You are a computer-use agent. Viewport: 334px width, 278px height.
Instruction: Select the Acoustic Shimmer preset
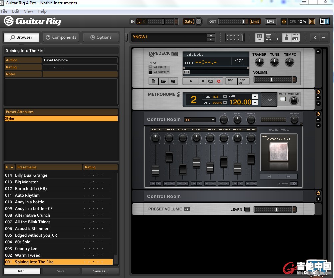pyautogui.click(x=32, y=229)
